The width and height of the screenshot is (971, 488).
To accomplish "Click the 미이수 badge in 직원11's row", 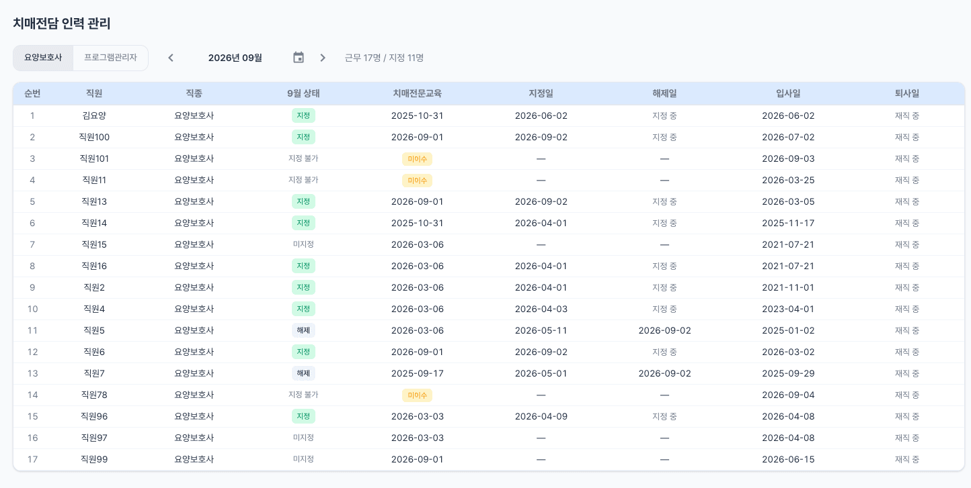I will pyautogui.click(x=417, y=181).
